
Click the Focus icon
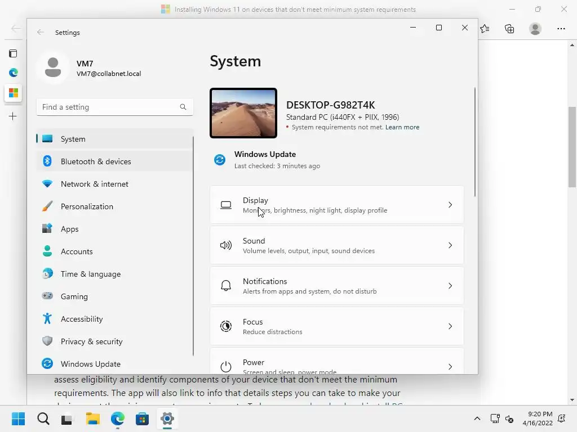[x=226, y=326]
